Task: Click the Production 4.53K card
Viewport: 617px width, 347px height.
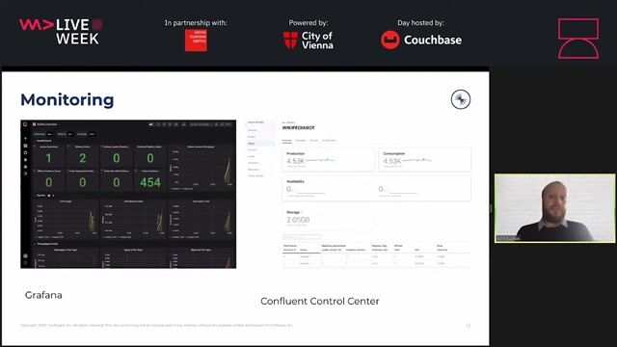Action: [x=328, y=160]
